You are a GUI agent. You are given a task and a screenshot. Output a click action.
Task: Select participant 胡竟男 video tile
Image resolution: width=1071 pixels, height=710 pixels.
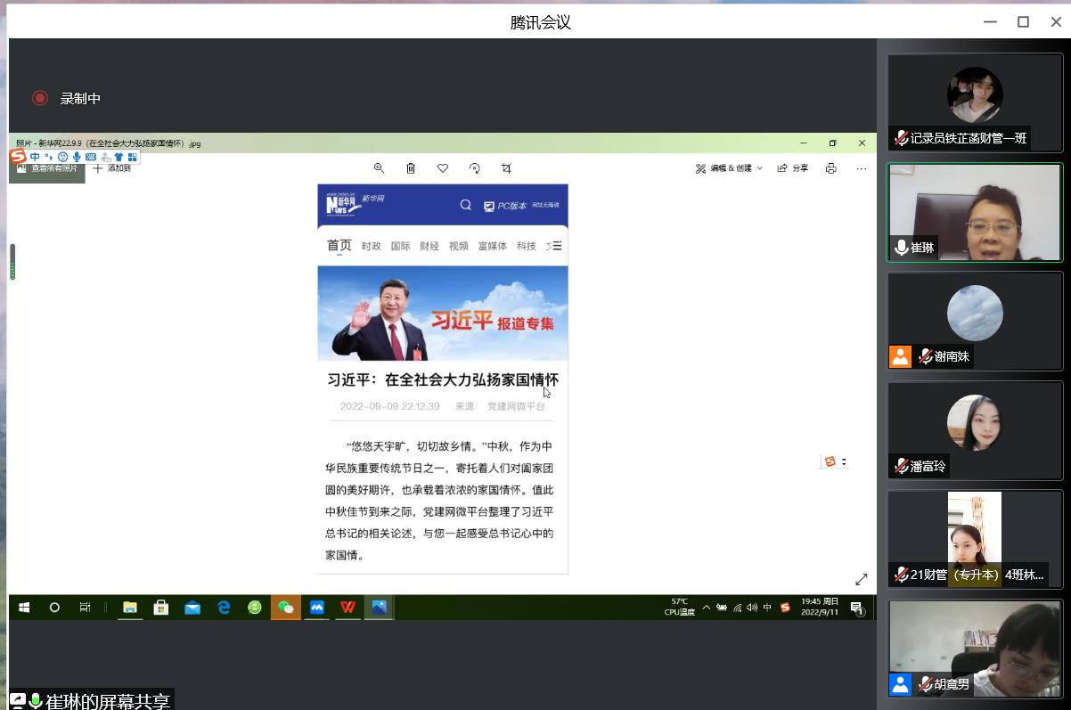pyautogui.click(x=975, y=648)
